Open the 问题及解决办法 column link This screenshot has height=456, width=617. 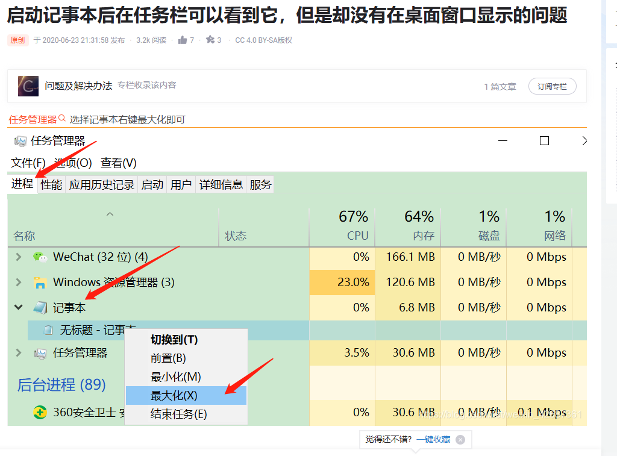pos(78,86)
